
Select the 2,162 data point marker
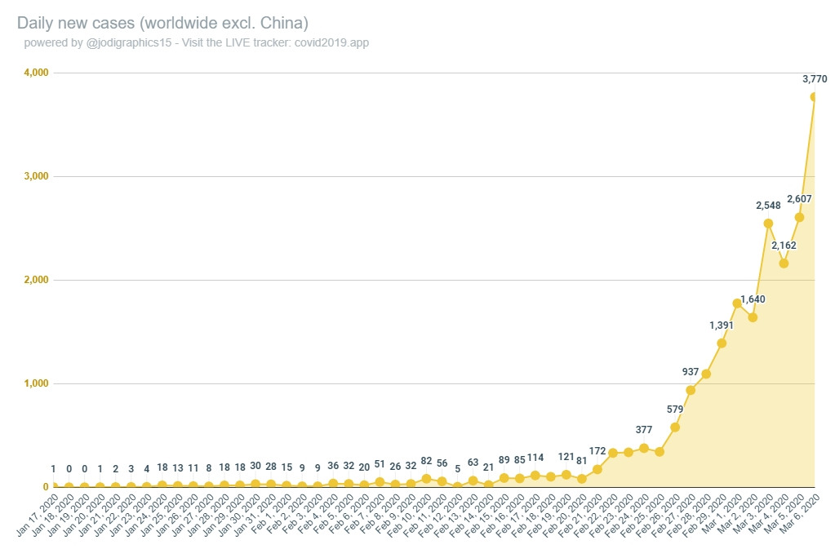[784, 263]
